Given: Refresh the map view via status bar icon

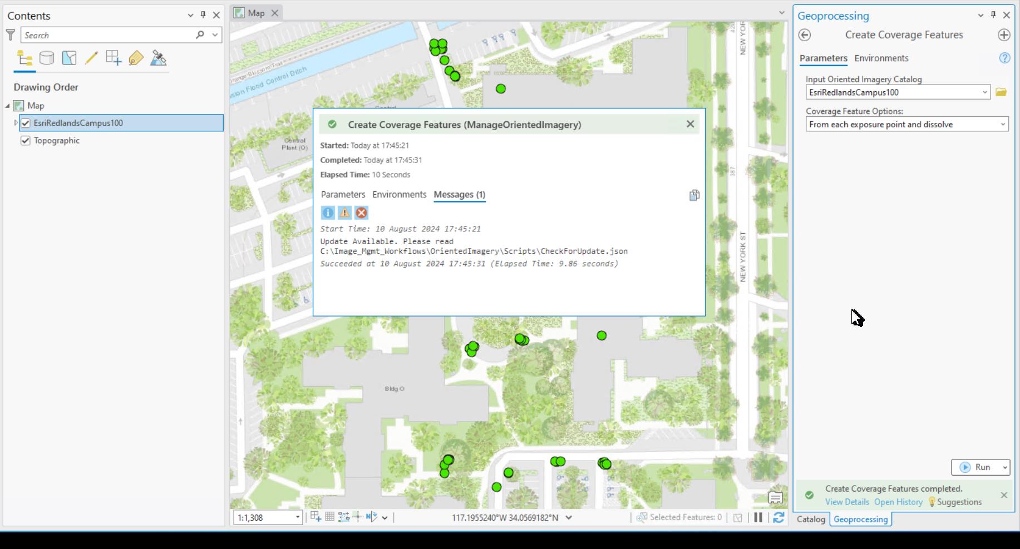Looking at the screenshot, I should tap(779, 518).
